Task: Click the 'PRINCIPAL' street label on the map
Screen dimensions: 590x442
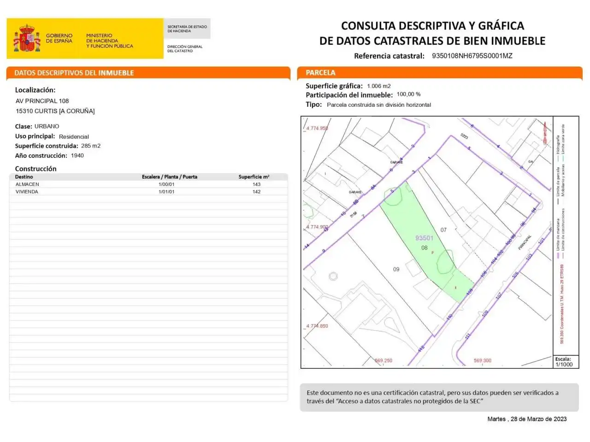Action: point(525,243)
